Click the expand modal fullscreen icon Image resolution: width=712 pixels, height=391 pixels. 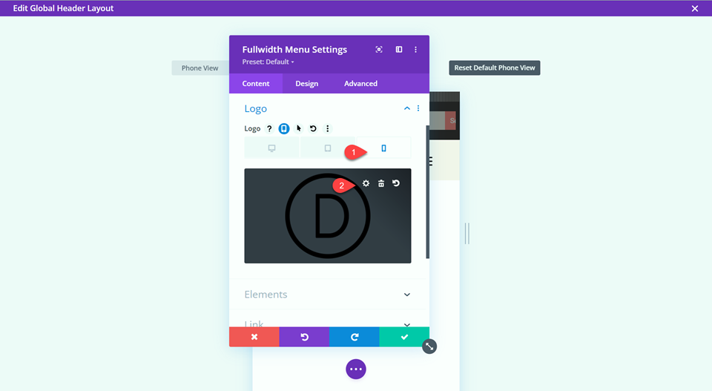click(379, 50)
